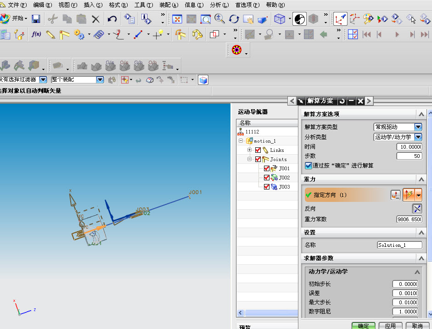Collapse the 求解器参数 section
This screenshot has height=329, width=432.
[x=421, y=258]
